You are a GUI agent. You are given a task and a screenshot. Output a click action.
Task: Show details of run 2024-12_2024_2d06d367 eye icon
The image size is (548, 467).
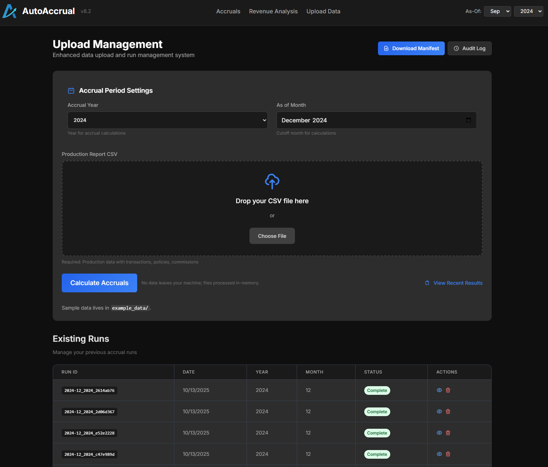pyautogui.click(x=439, y=411)
